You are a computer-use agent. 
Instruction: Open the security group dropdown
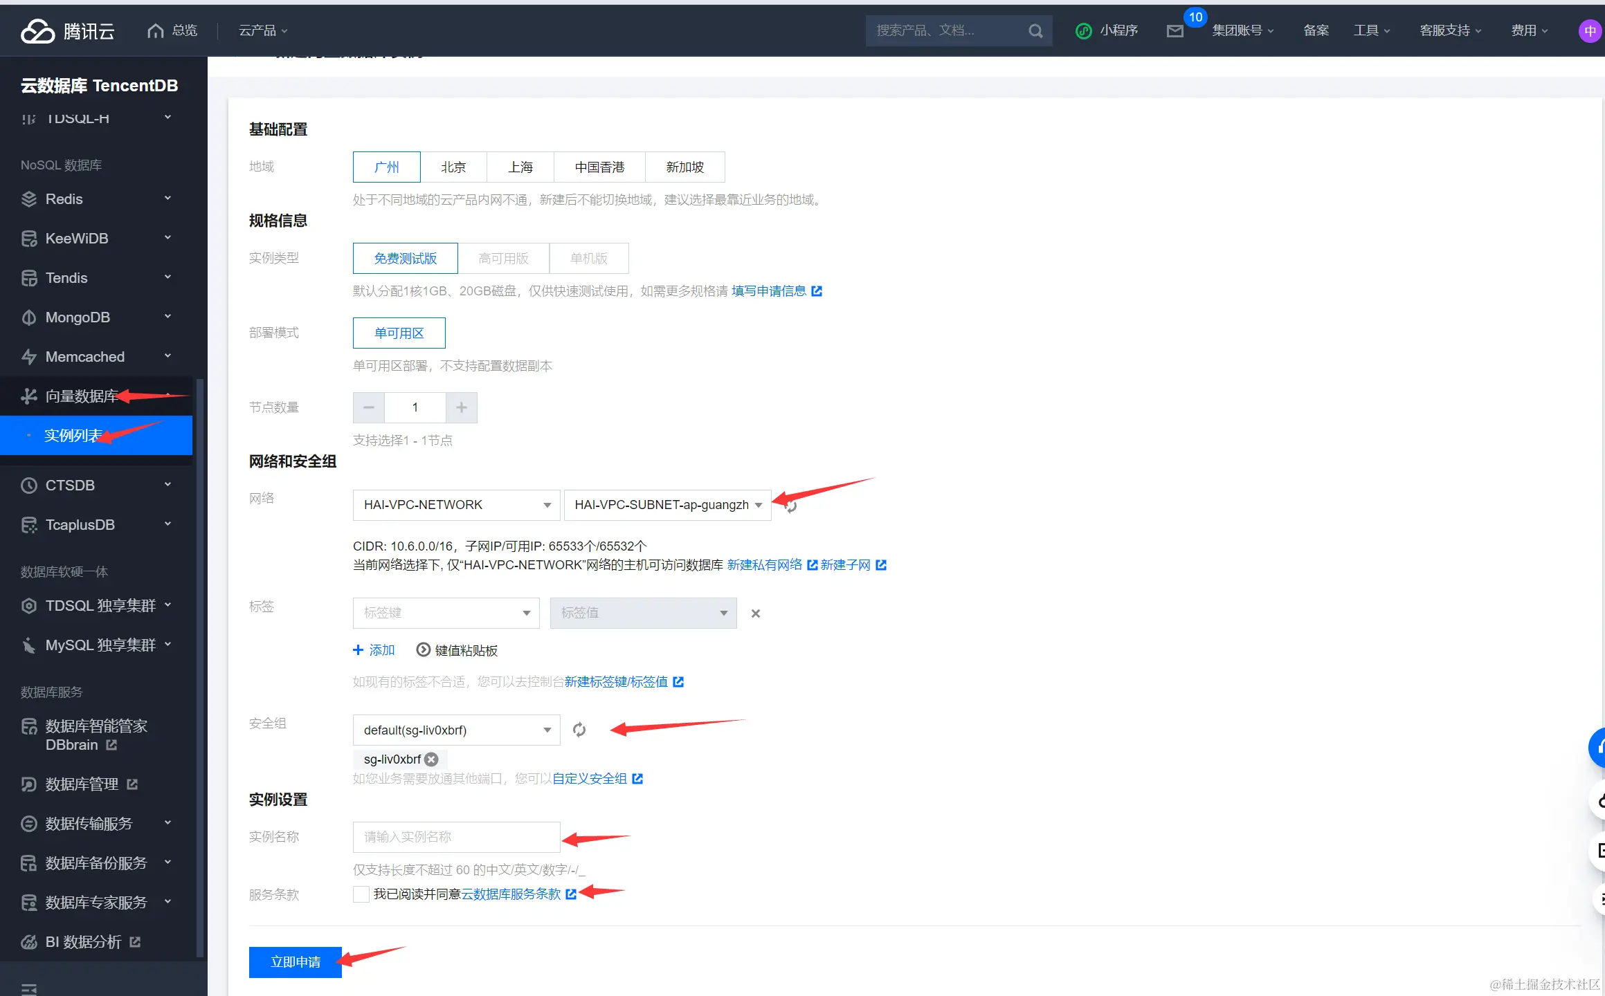[456, 730]
